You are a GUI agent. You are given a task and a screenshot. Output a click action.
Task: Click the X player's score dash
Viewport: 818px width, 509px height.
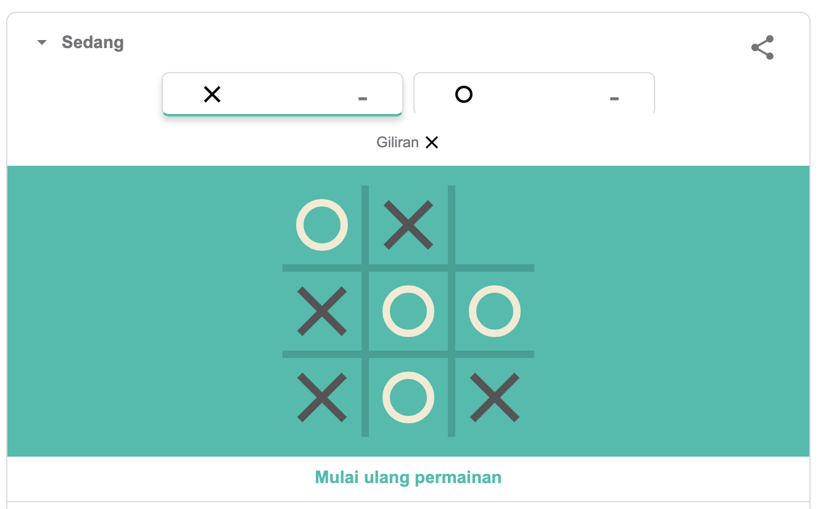pyautogui.click(x=363, y=98)
